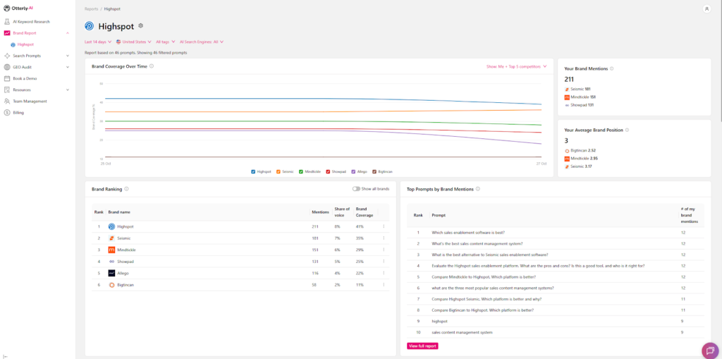
Task: Go to GEO Audit in sidebar
Action: click(x=23, y=67)
